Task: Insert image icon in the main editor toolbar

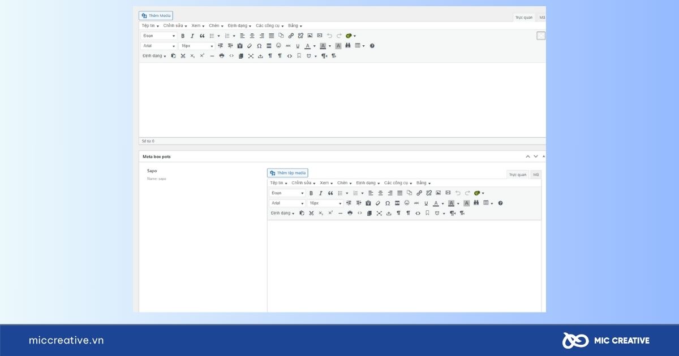Action: click(310, 36)
